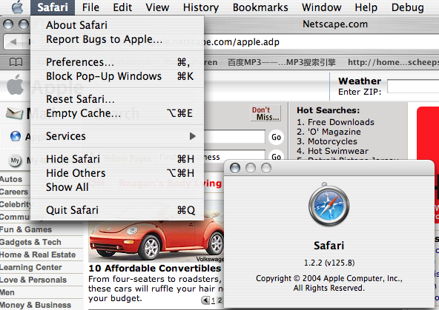Select Reset Safari… menu item
439x310 pixels.
(x=117, y=99)
